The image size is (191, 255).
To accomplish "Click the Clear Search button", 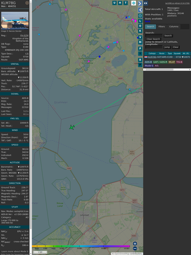I will point(153,39).
